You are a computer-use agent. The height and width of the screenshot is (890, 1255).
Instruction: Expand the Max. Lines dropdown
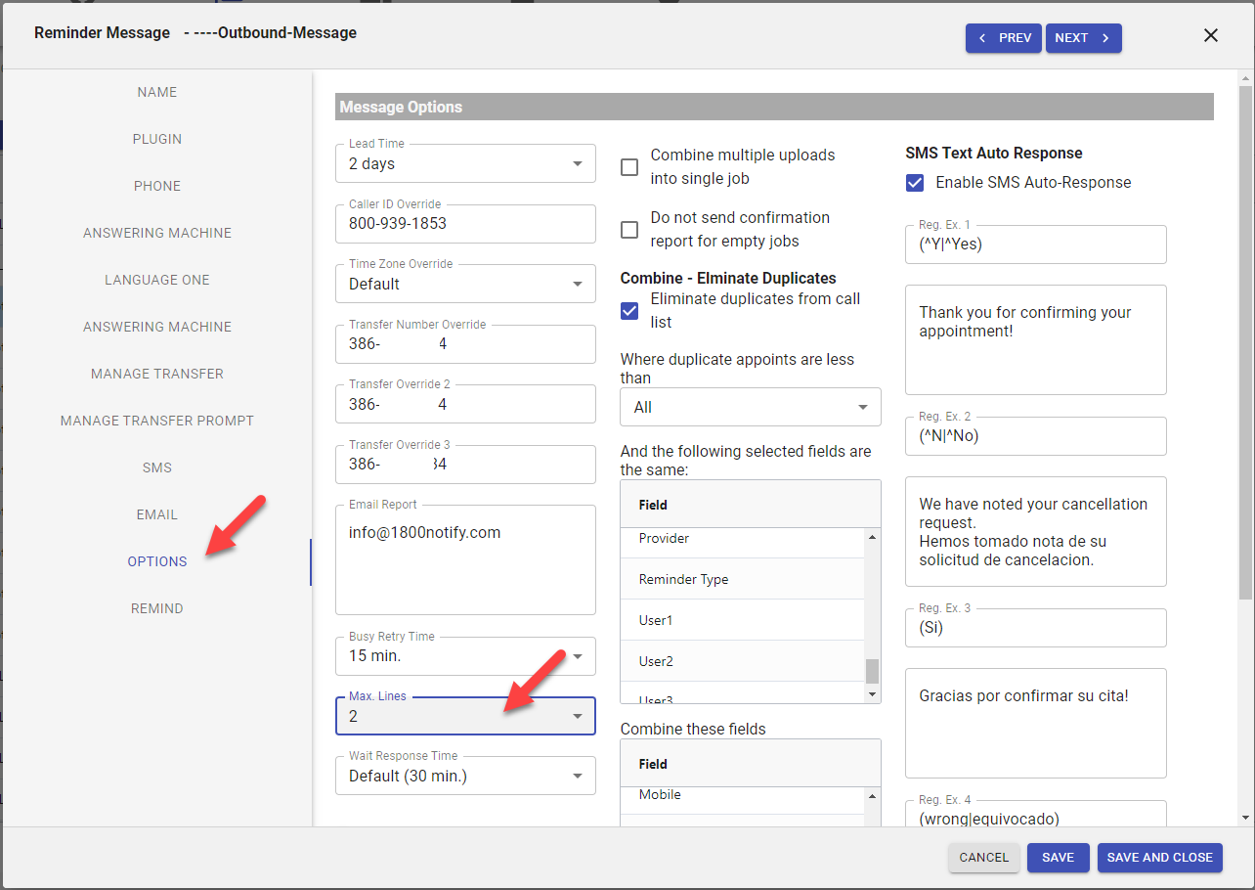click(465, 716)
